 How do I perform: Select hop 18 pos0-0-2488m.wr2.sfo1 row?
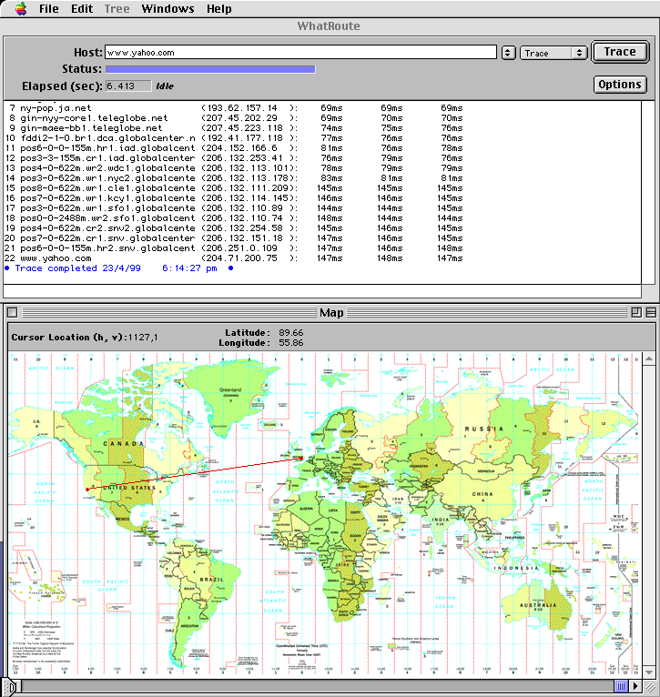233,218
